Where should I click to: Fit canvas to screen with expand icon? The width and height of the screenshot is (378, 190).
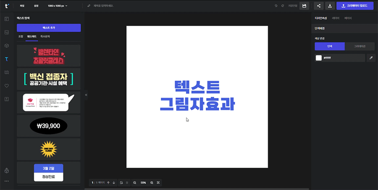[158, 183]
